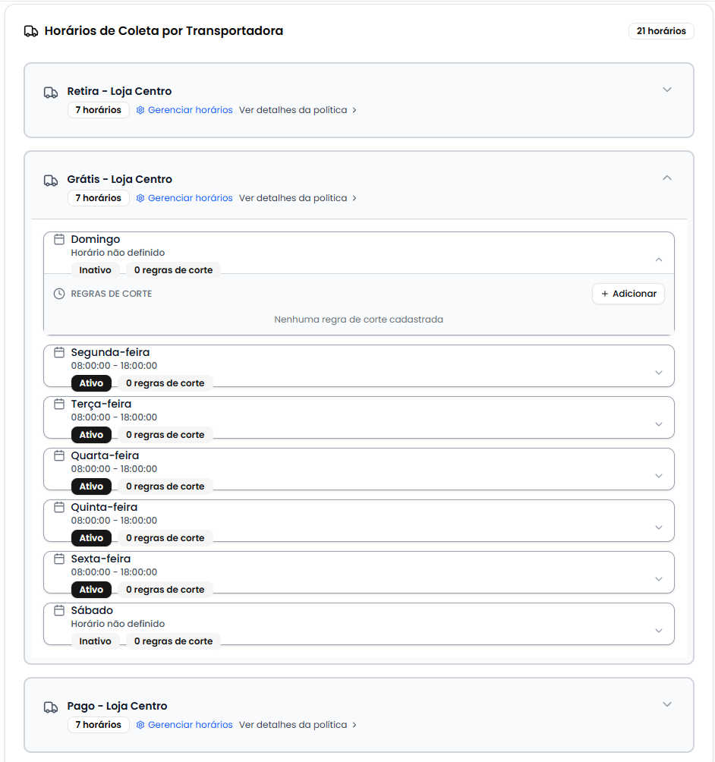The image size is (715, 762).
Task: Click the truck icon in the page header
Action: click(30, 30)
